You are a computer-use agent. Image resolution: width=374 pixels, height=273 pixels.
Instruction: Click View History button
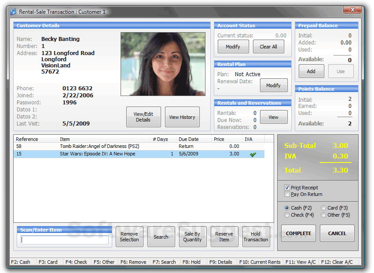pos(182,117)
